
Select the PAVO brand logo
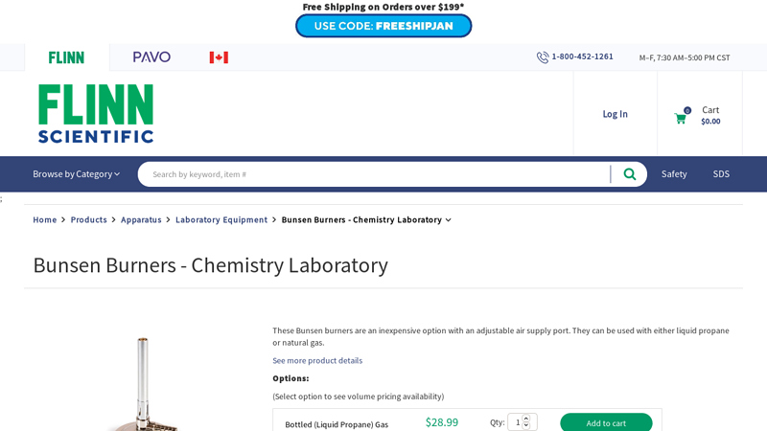click(151, 57)
